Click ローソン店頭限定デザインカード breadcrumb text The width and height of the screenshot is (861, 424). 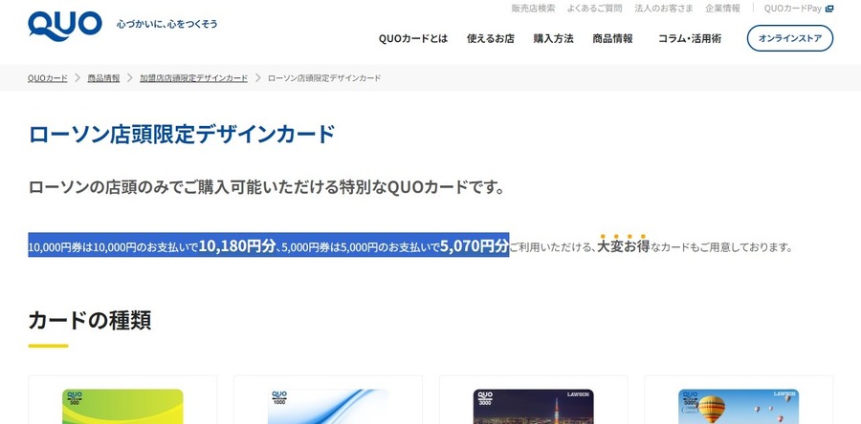pyautogui.click(x=324, y=77)
